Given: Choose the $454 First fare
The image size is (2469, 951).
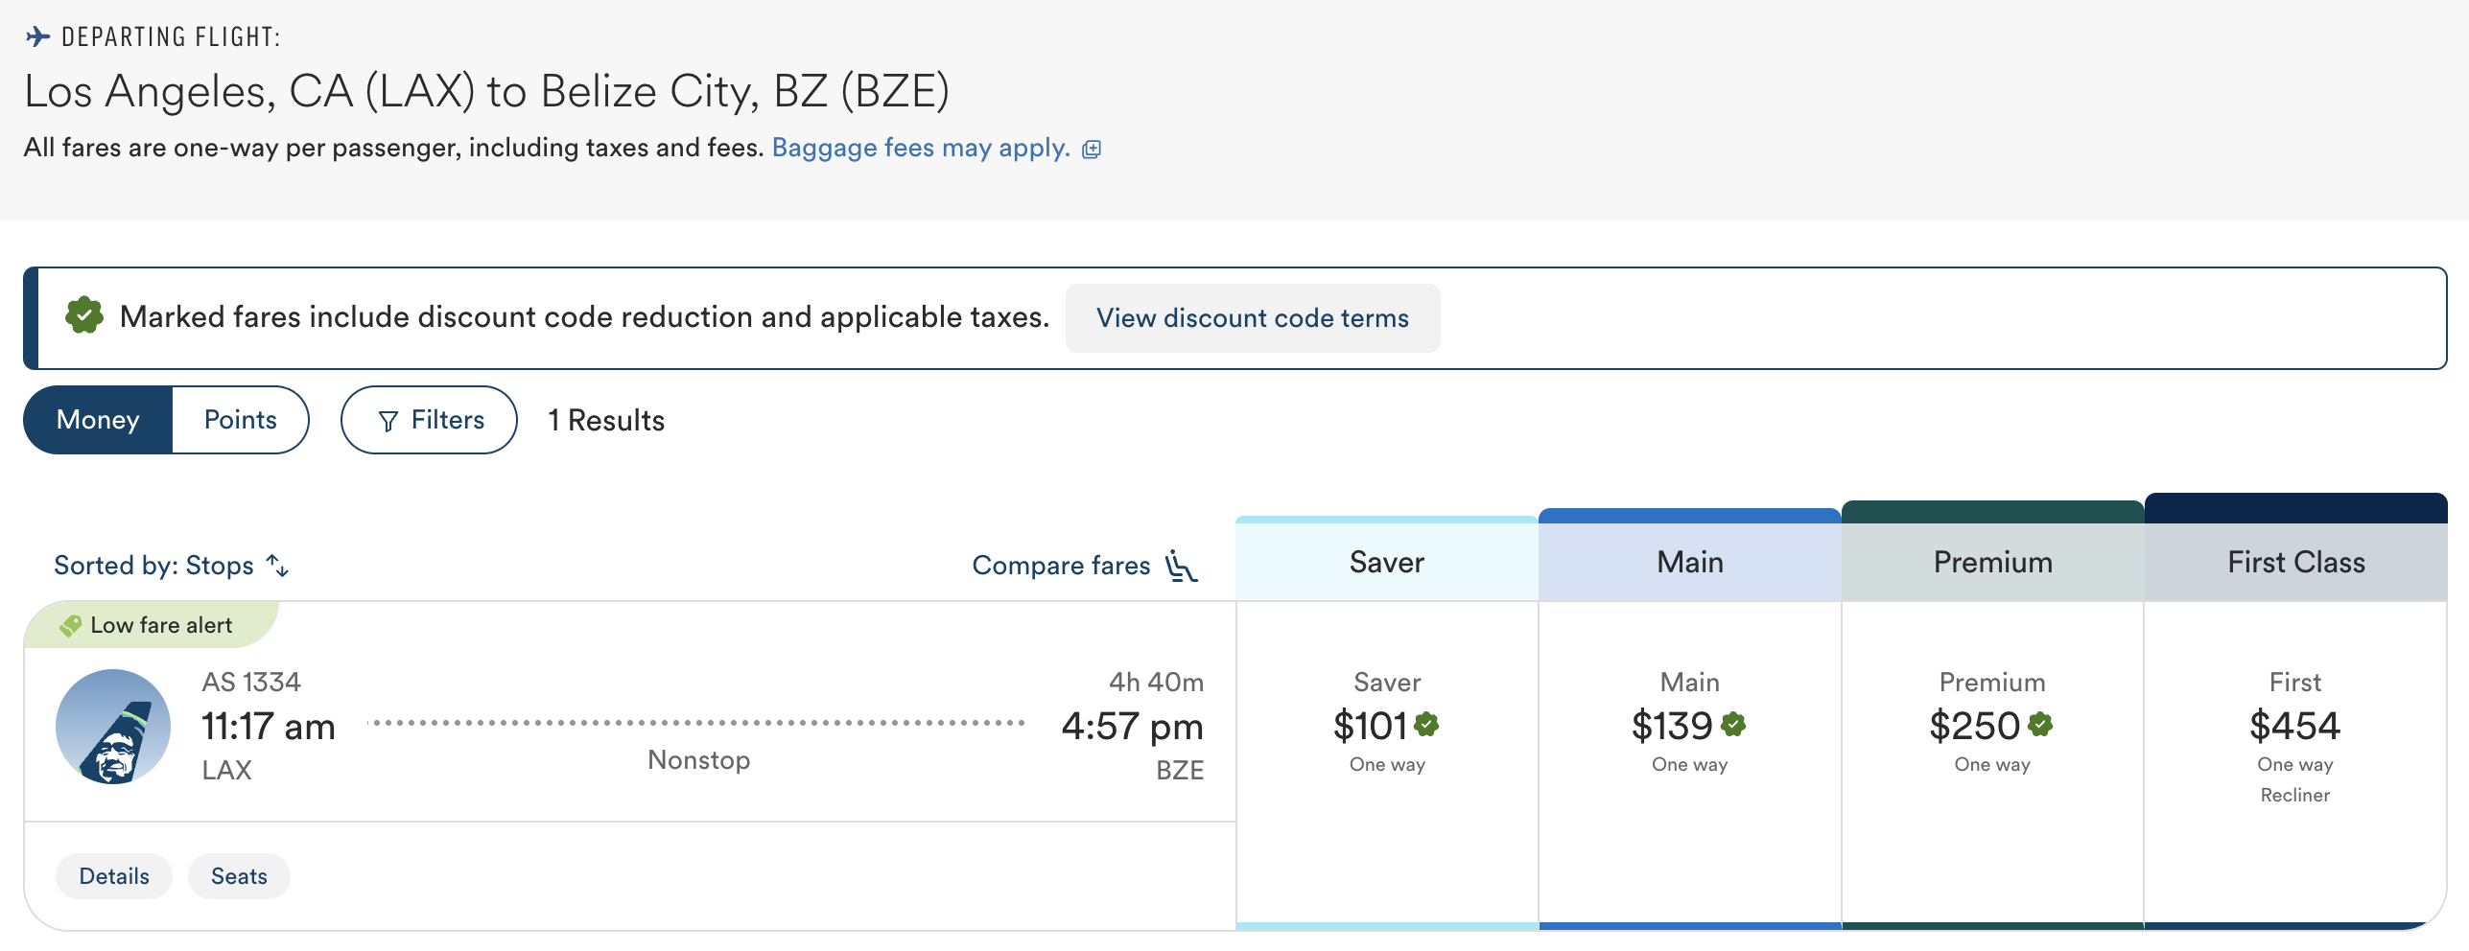Looking at the screenshot, I should (2295, 765).
